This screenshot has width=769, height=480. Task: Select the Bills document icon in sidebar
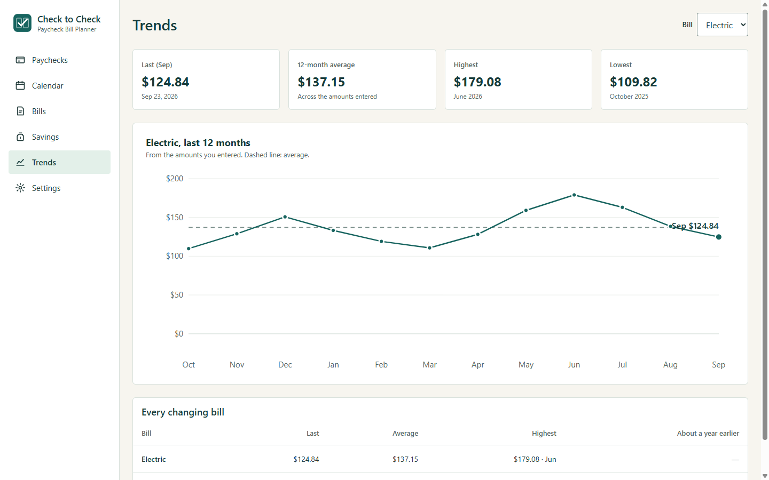[20, 111]
